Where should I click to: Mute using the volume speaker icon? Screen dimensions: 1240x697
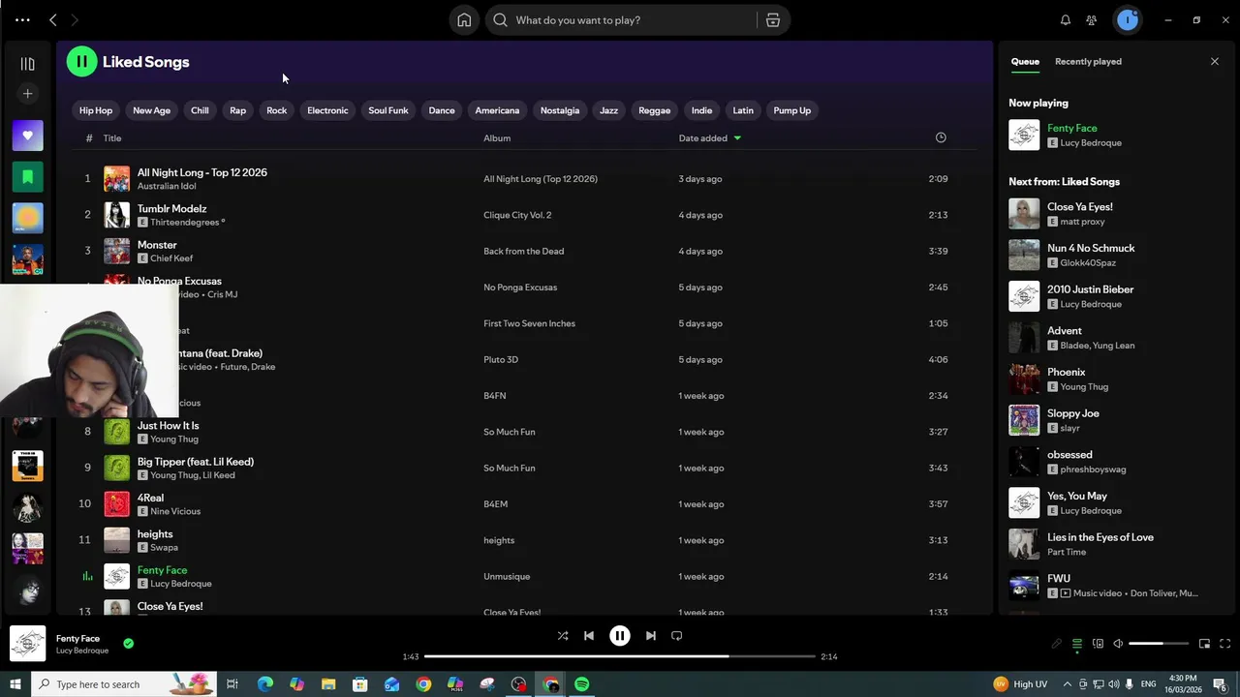point(1118,644)
